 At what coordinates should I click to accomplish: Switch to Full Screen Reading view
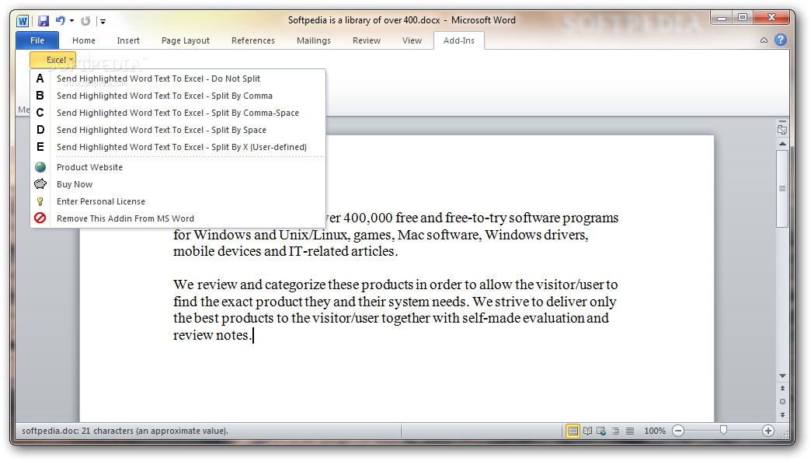587,431
